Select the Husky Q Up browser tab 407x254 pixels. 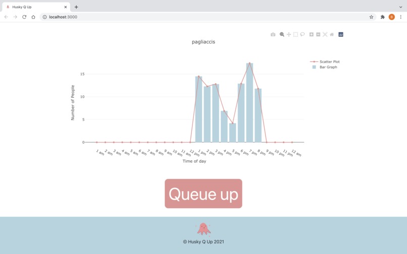point(36,7)
